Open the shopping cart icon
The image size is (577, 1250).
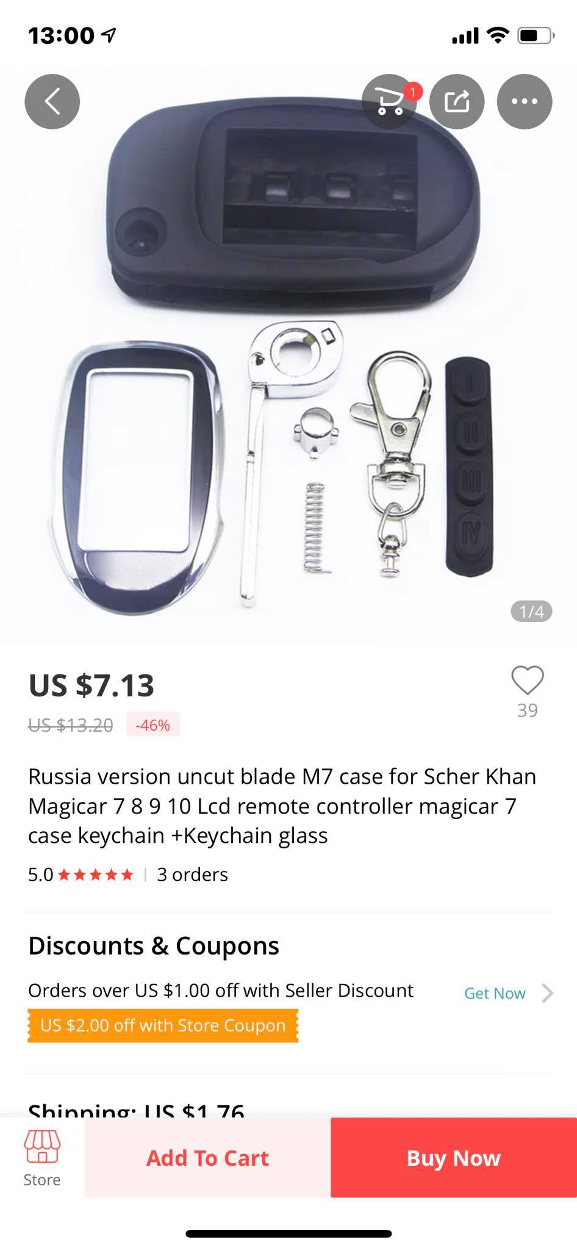390,101
